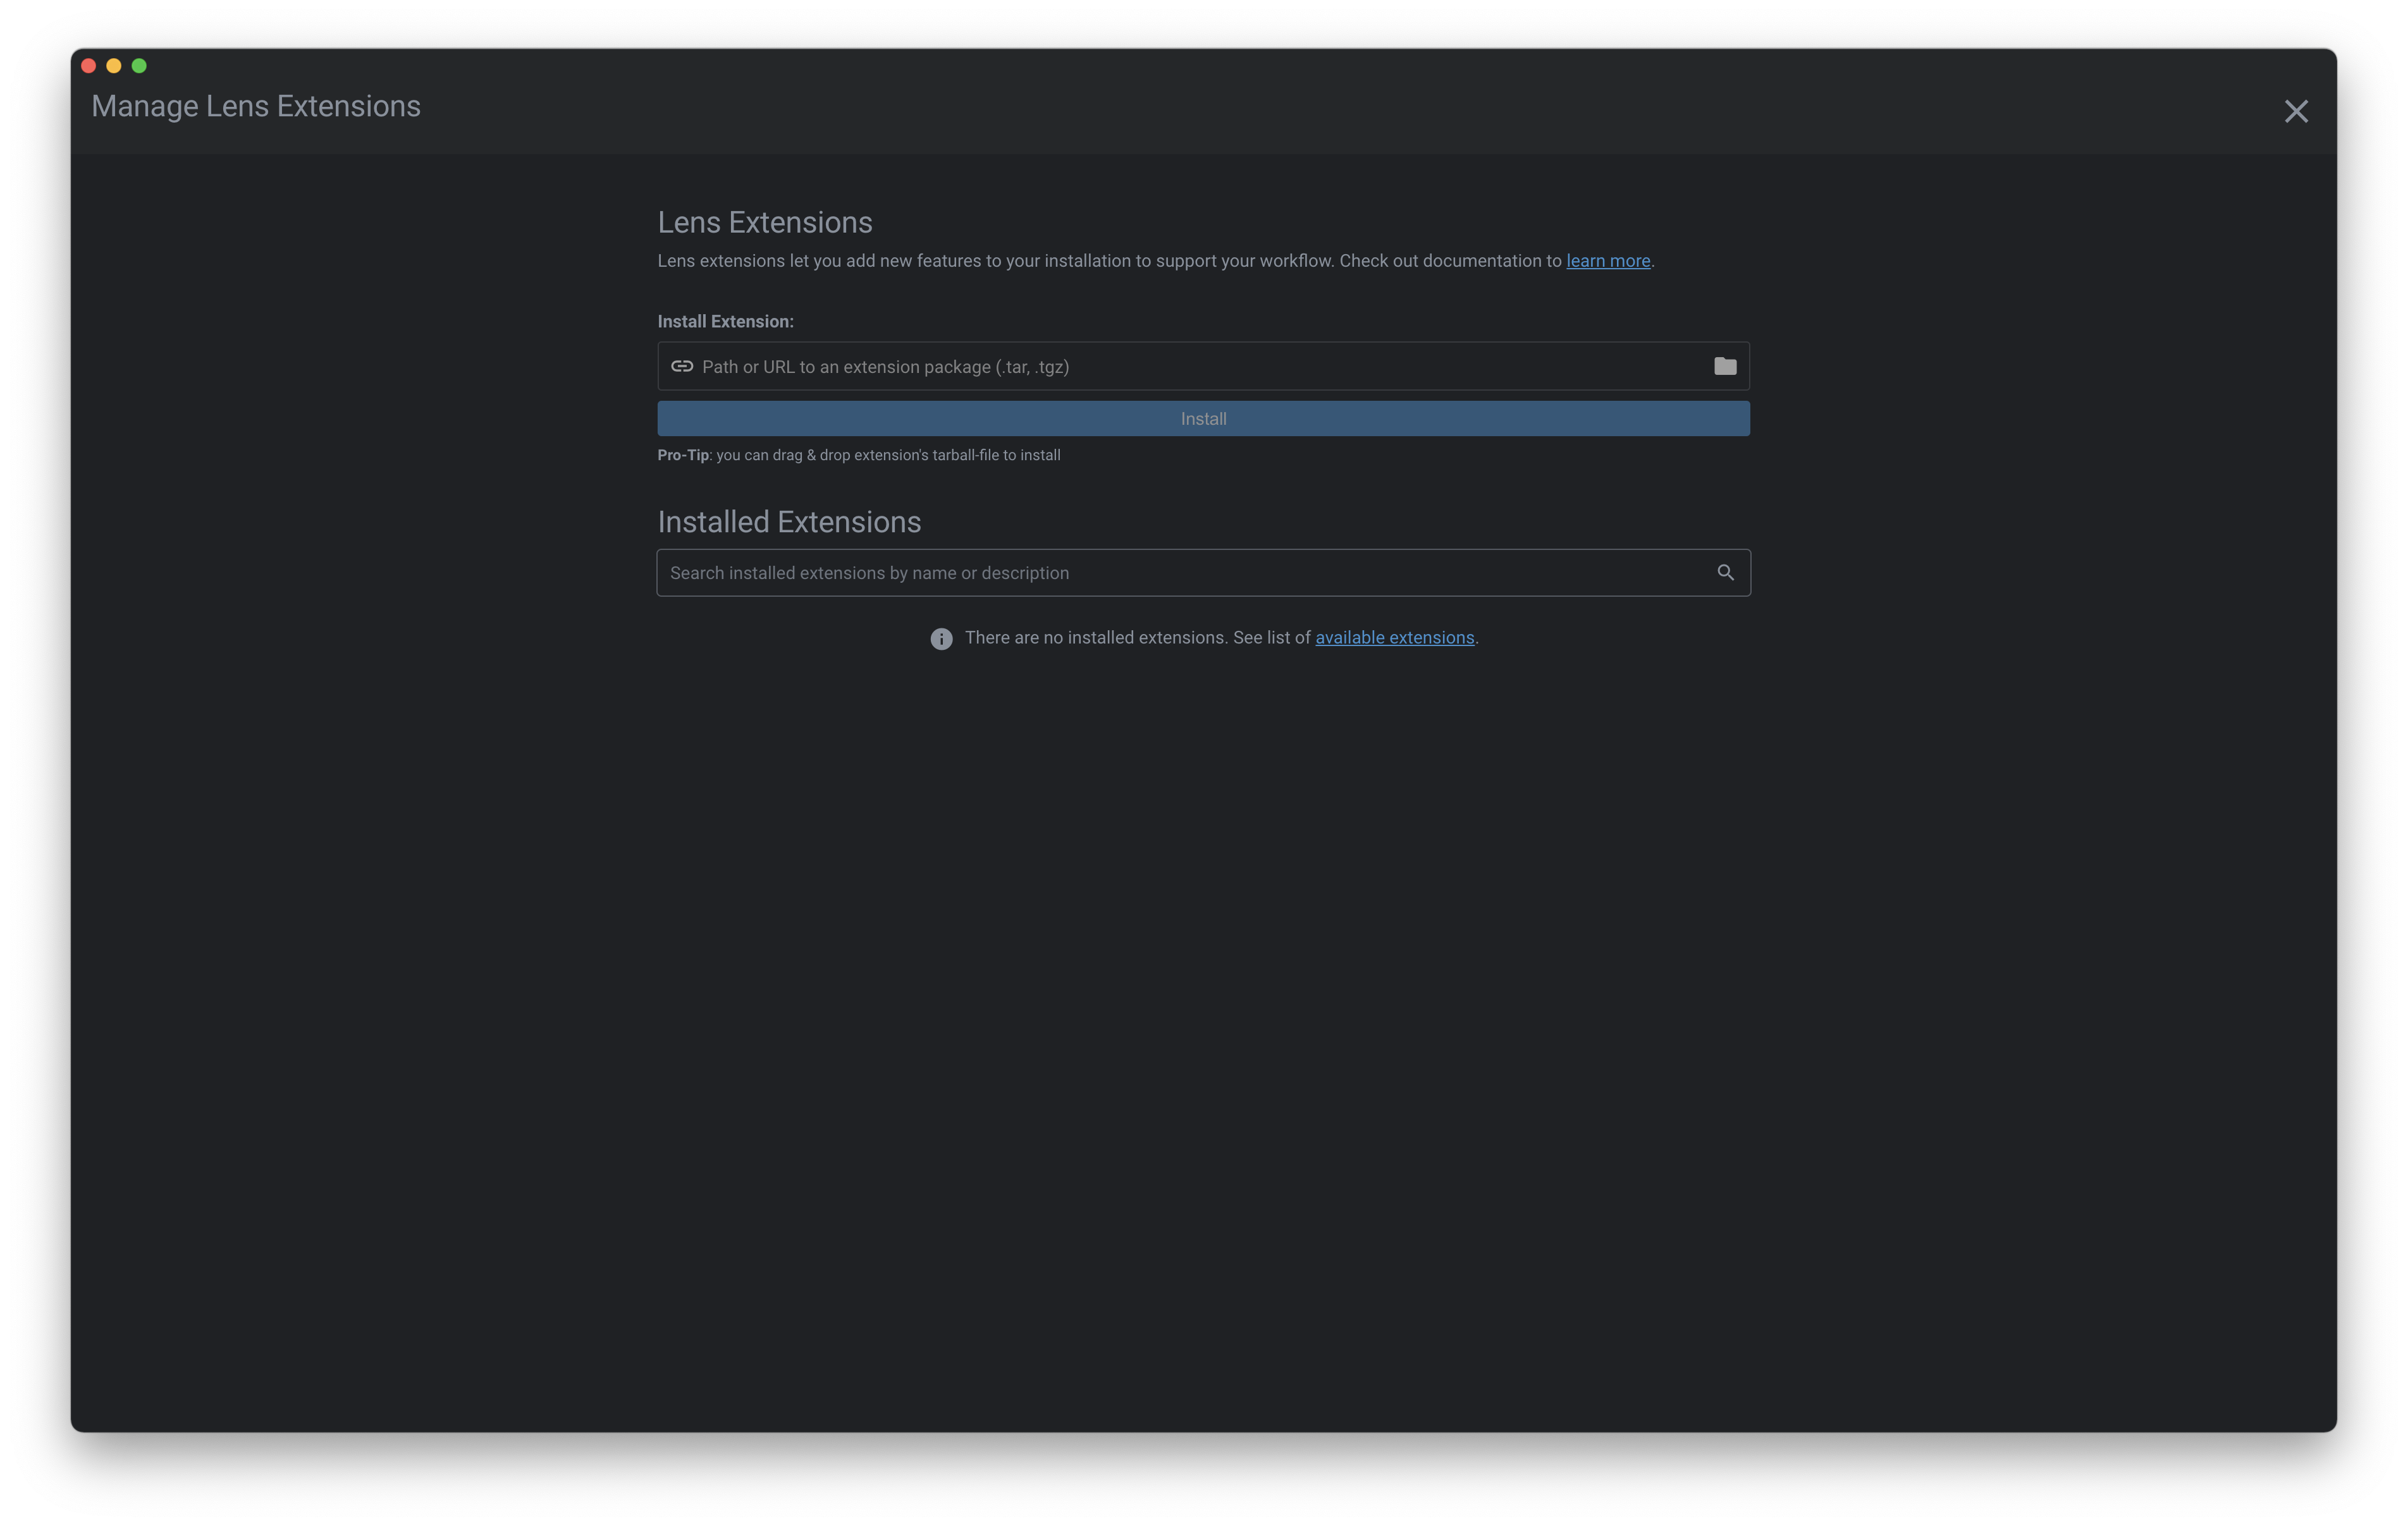Click the 'Installed Extensions' heading
This screenshot has width=2408, height=1526.
tap(788, 522)
